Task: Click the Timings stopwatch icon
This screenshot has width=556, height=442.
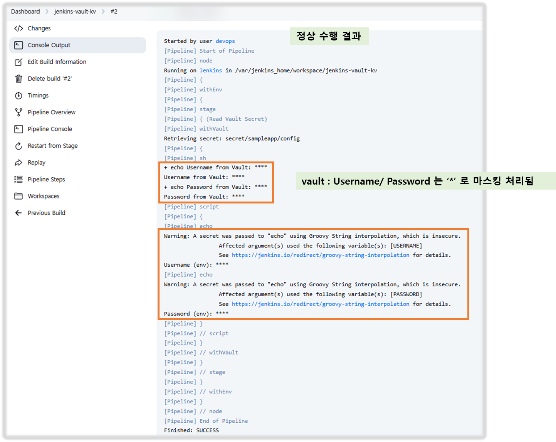Action: [x=18, y=96]
